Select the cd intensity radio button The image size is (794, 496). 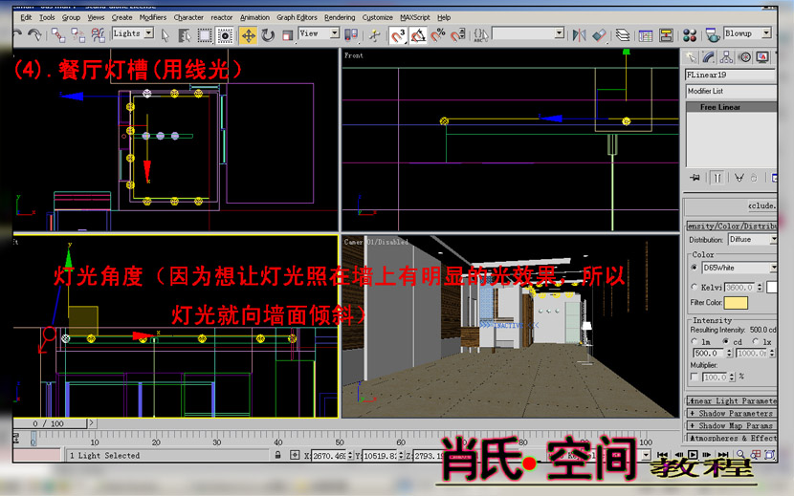(726, 341)
